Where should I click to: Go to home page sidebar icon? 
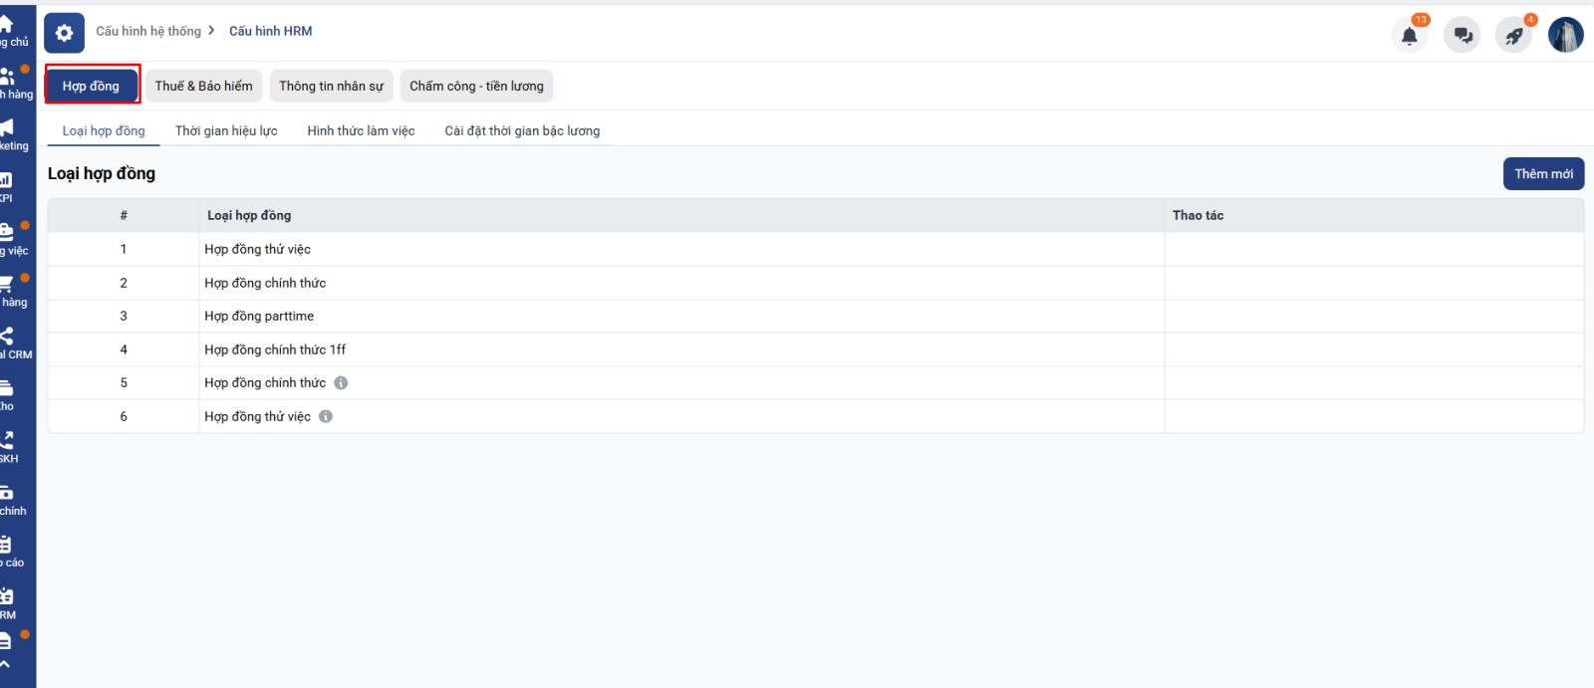(8, 30)
